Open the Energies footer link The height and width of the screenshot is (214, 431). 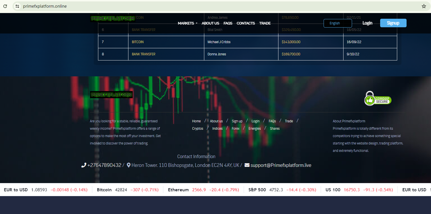tap(255, 129)
